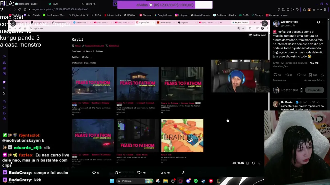The width and height of the screenshot is (330, 185).
Task: Open the Carson House game thumbnail
Action: point(182,84)
